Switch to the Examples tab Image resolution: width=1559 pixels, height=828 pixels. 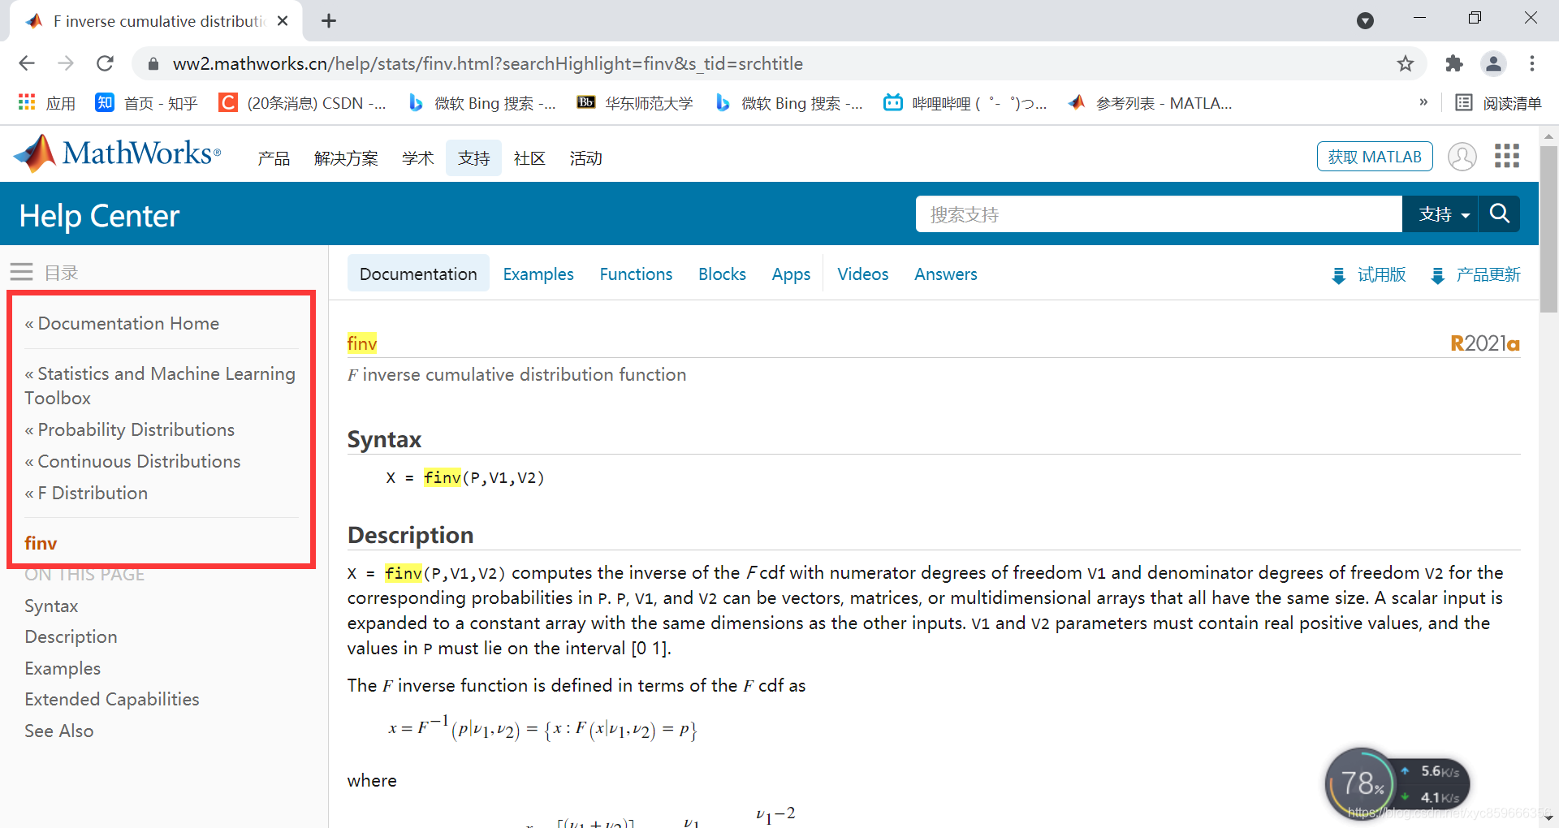coord(538,274)
